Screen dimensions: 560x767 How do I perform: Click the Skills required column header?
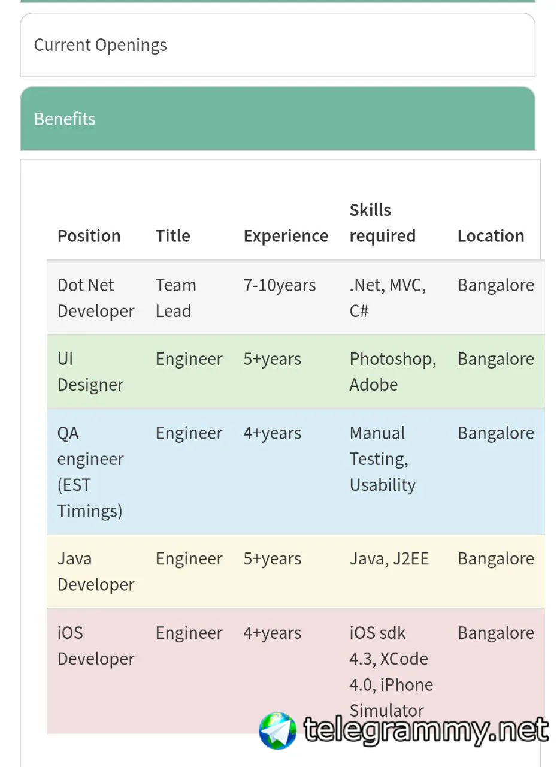pyautogui.click(x=382, y=223)
